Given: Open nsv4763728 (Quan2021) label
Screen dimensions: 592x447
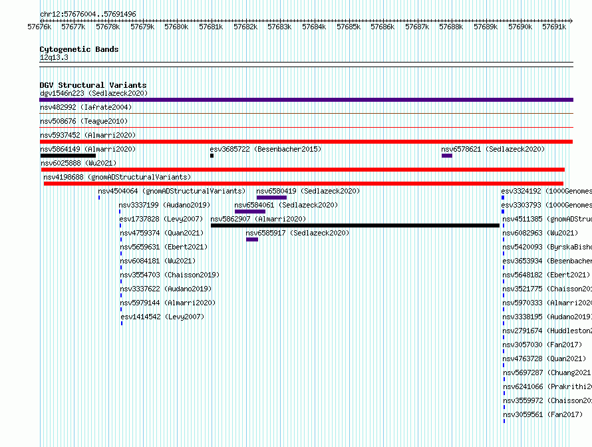Looking at the screenshot, I should click(544, 359).
